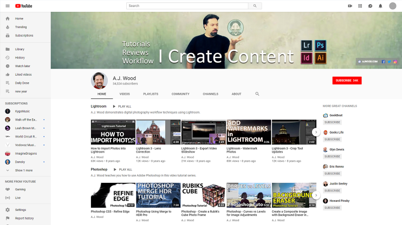Open AJWOOD.COM banner link
Screen dimensions: 402x225
click(368, 62)
